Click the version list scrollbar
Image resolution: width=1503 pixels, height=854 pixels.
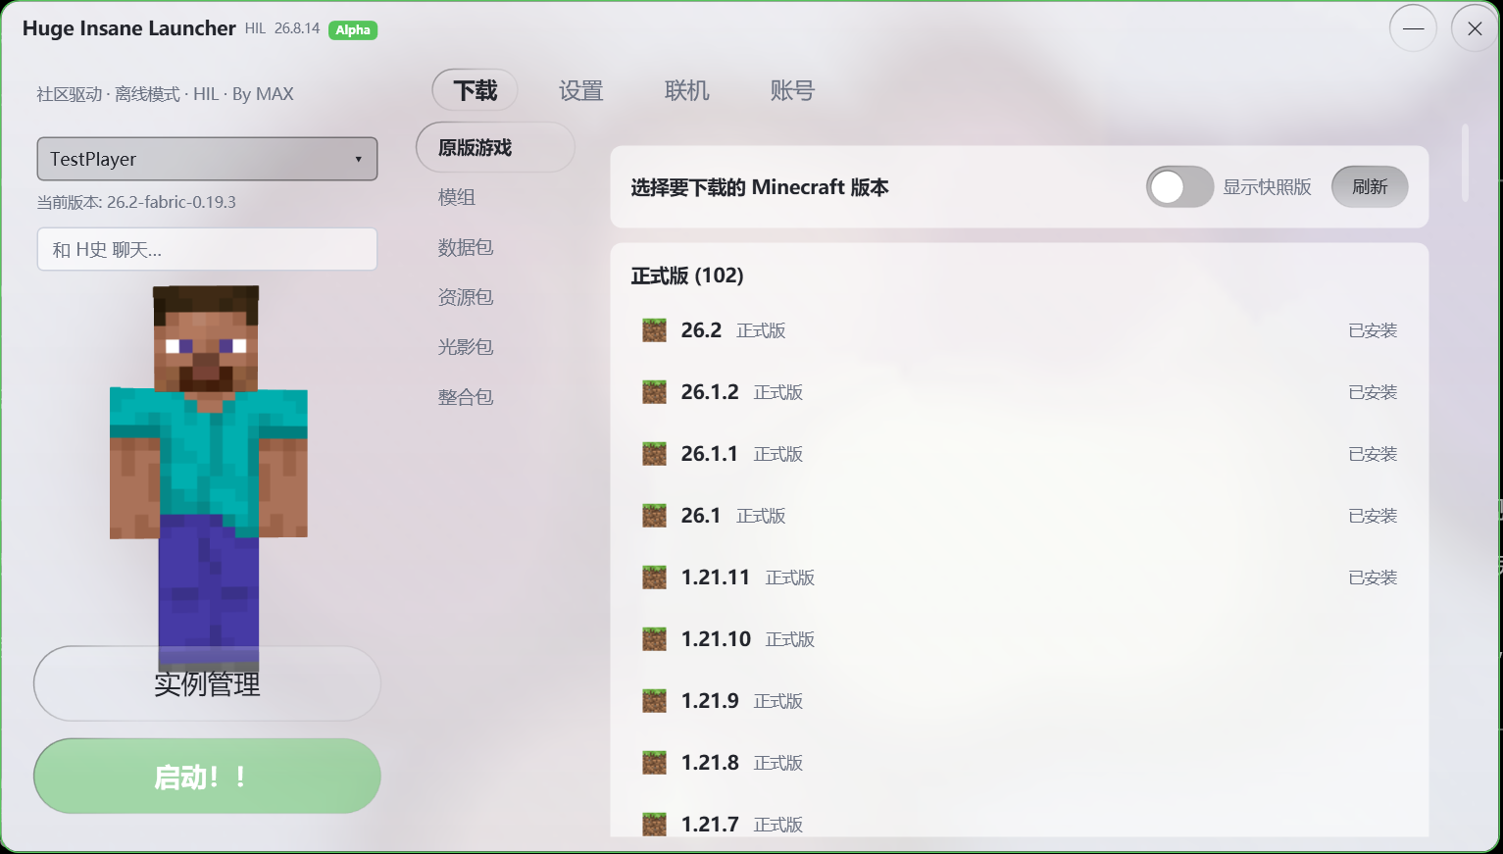point(1465,162)
